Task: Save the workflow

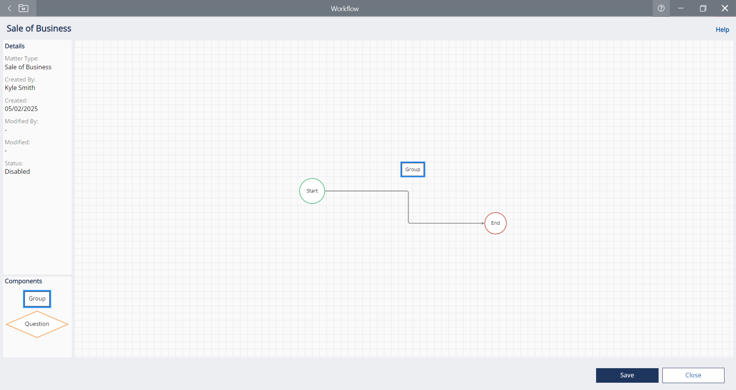Action: (627, 375)
